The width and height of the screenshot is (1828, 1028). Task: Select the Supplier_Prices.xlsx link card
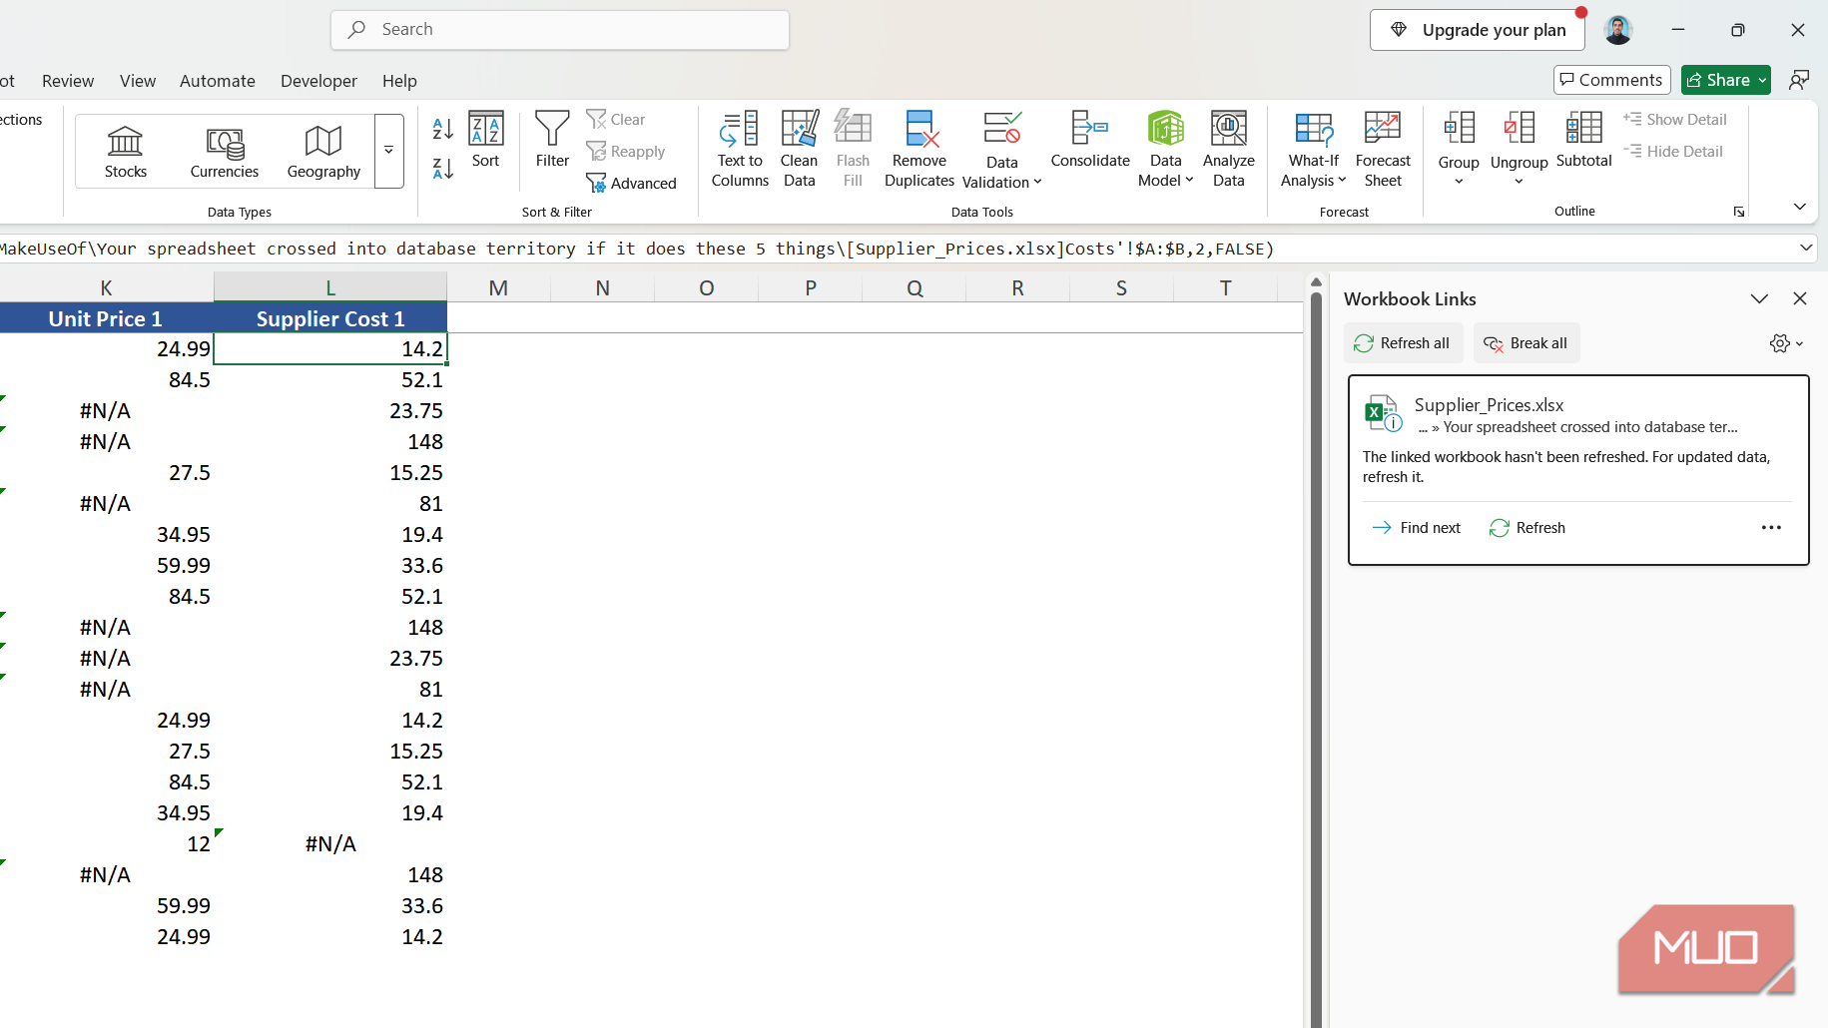click(1578, 470)
